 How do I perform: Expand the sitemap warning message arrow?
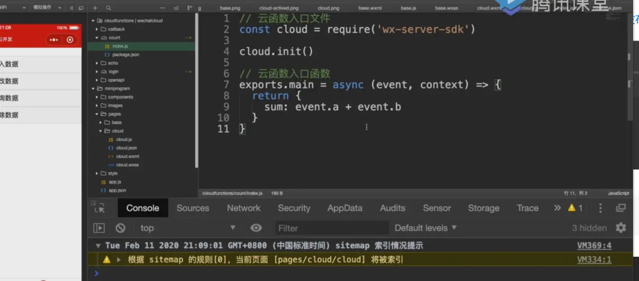(x=119, y=259)
